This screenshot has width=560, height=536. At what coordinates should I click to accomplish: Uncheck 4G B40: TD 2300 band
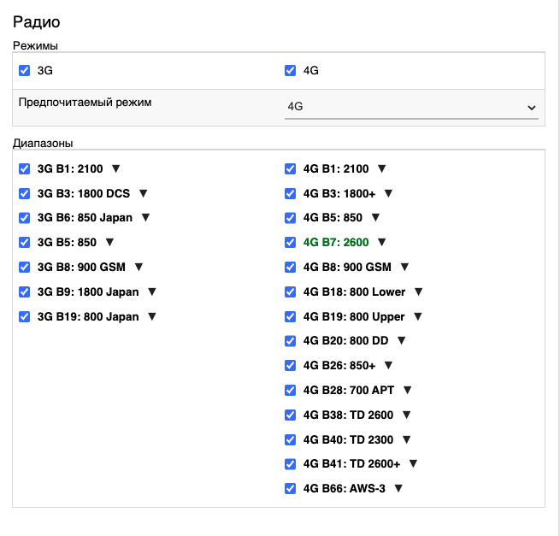[x=291, y=439]
